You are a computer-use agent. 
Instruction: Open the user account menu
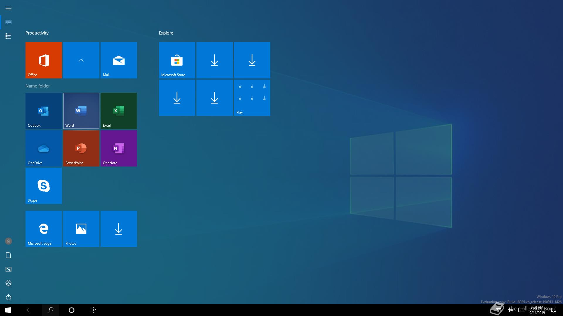click(9, 241)
